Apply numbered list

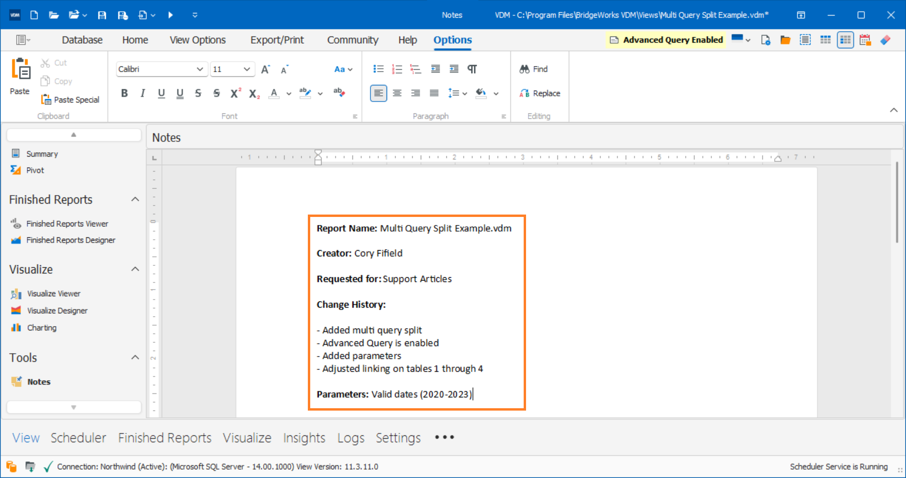(397, 69)
